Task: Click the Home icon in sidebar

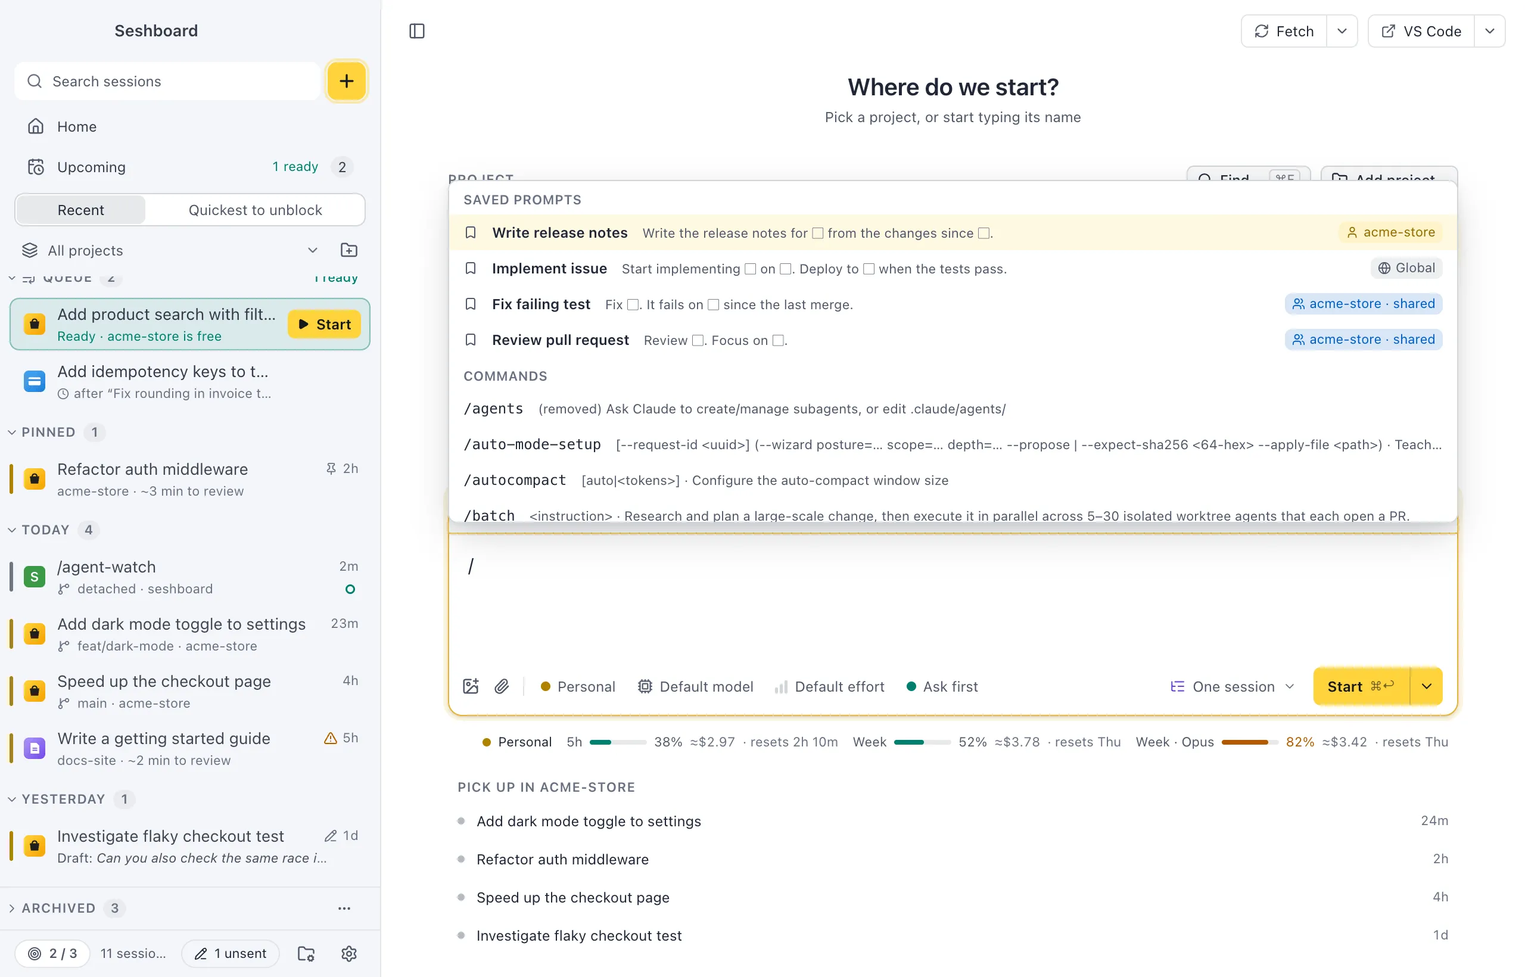Action: coord(36,126)
